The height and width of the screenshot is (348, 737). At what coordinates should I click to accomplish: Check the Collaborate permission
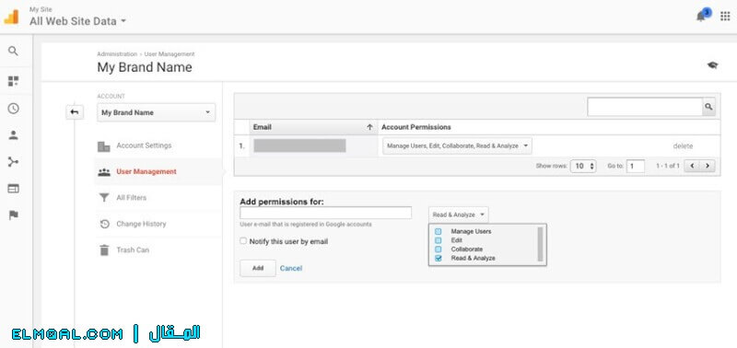click(x=439, y=249)
